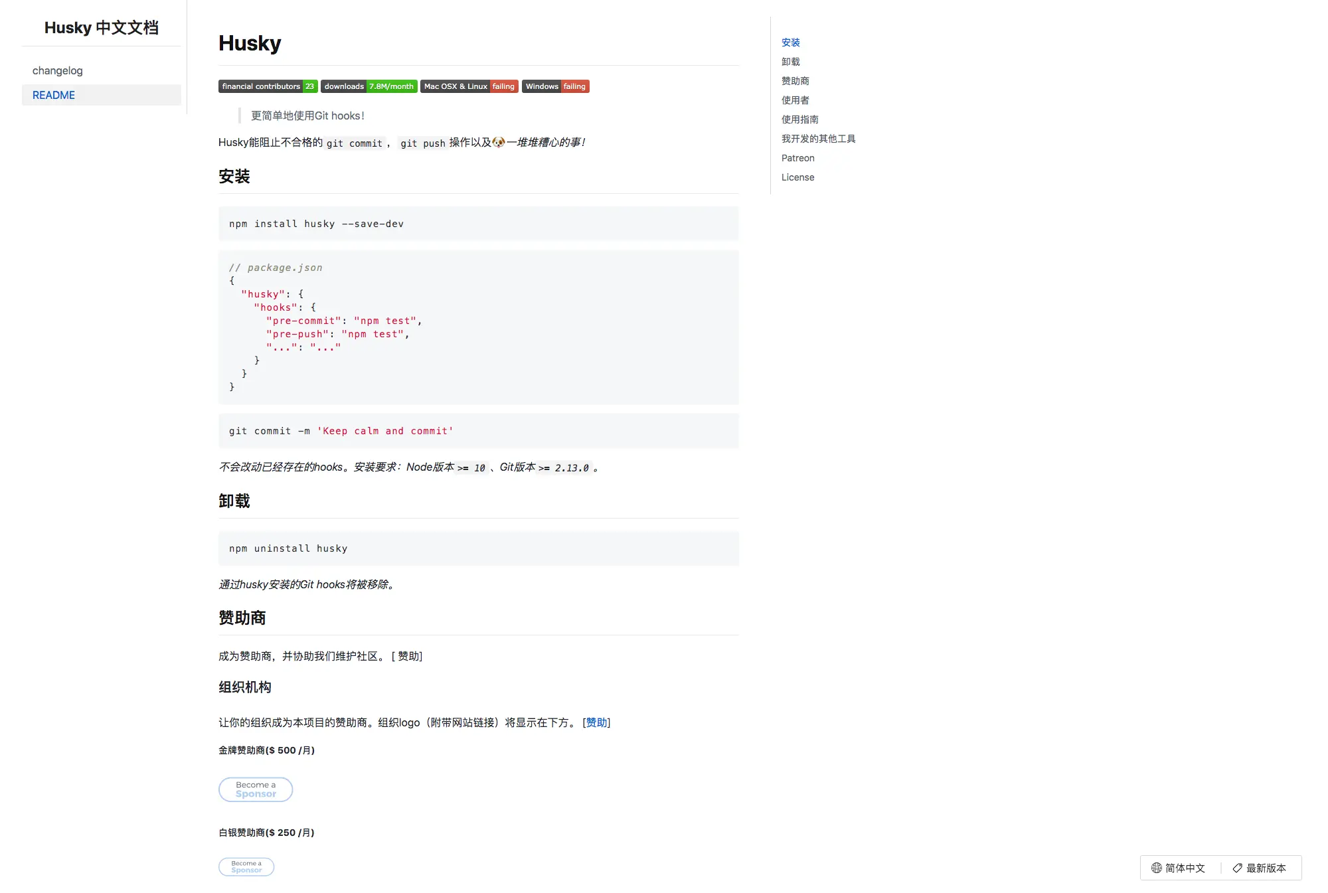
Task: Click the tag icon for latest version
Action: pos(1238,868)
